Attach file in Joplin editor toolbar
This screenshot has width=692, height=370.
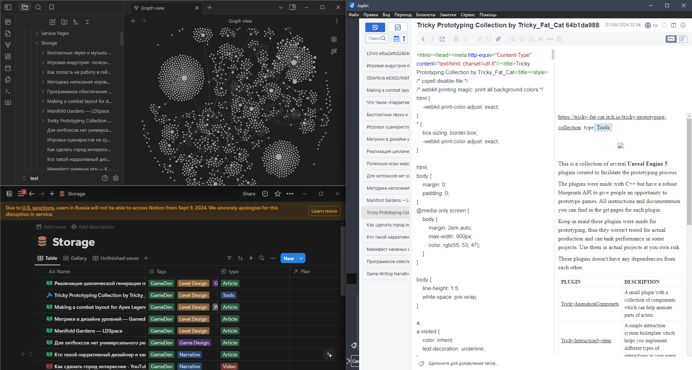[x=498, y=39]
